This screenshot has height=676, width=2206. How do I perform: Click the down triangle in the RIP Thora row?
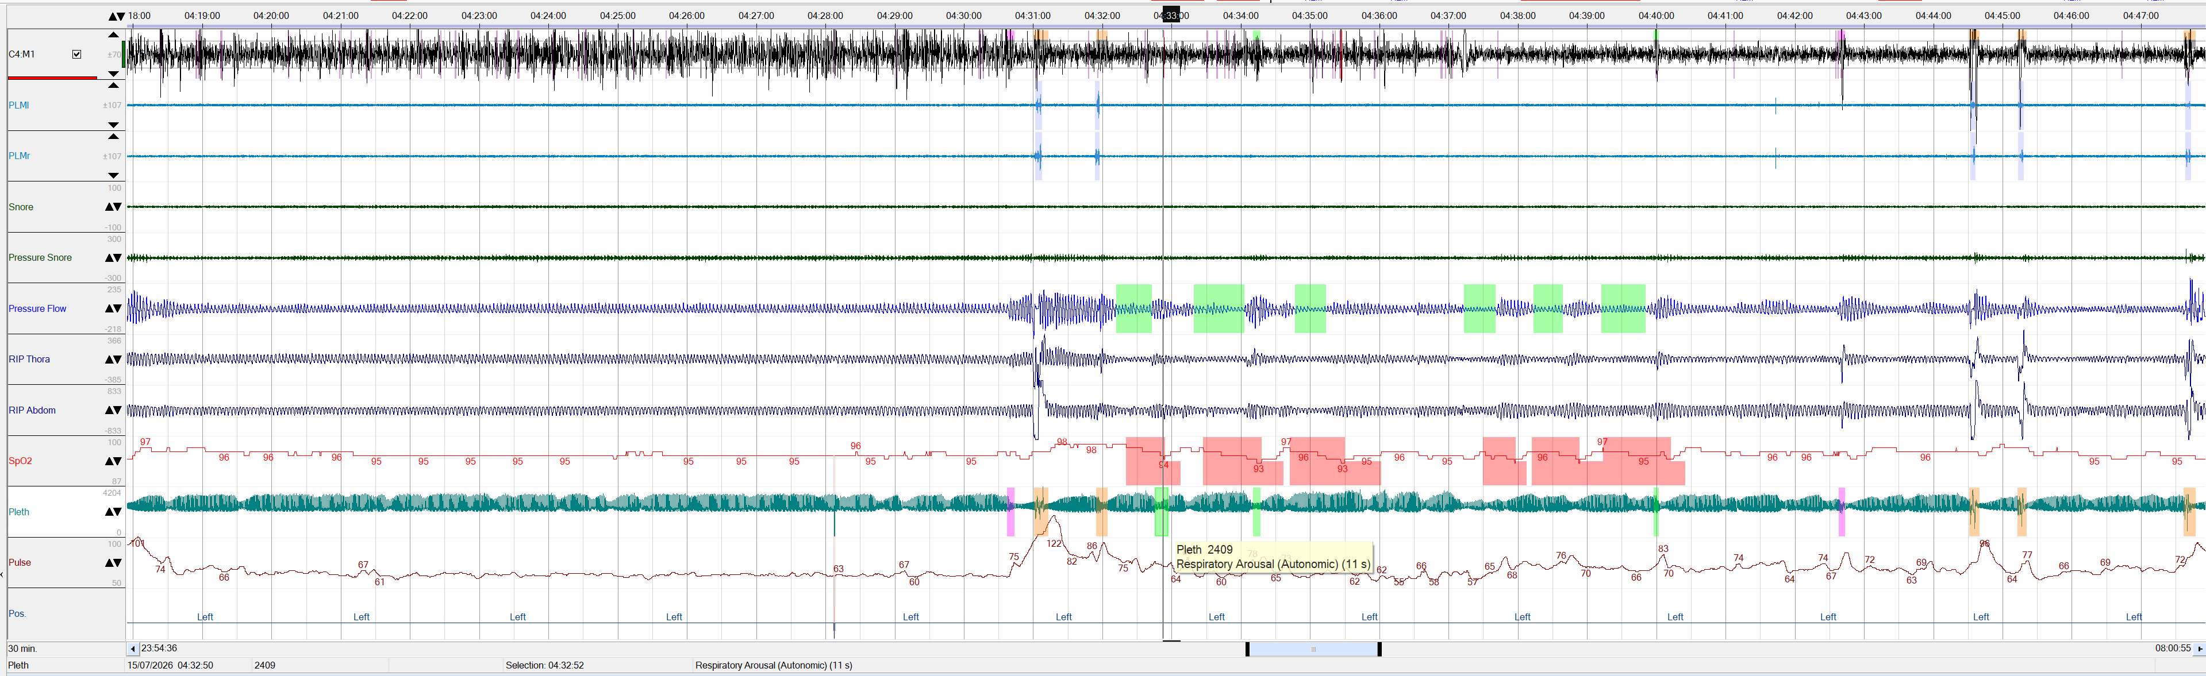coord(117,360)
